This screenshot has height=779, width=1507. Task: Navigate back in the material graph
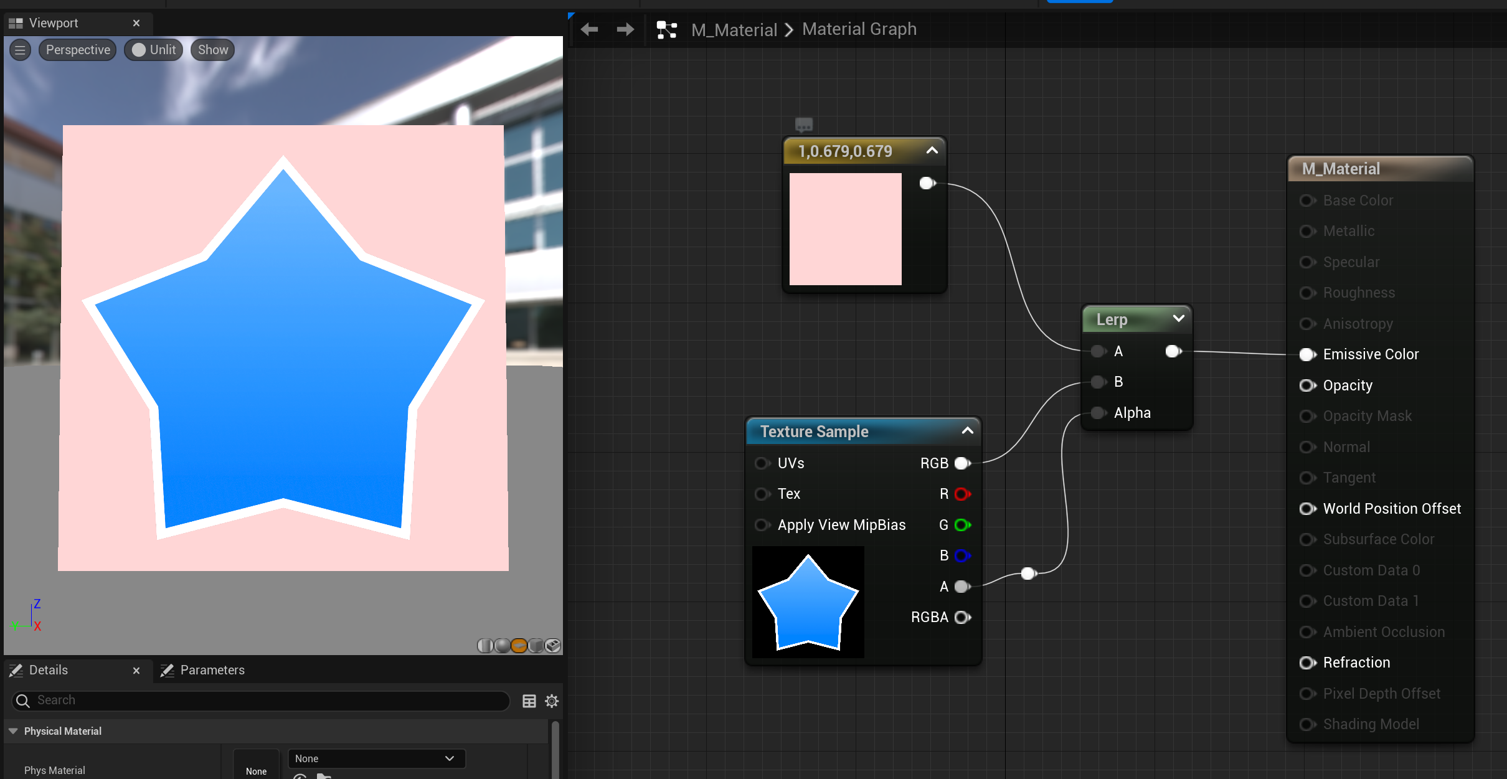click(x=589, y=29)
